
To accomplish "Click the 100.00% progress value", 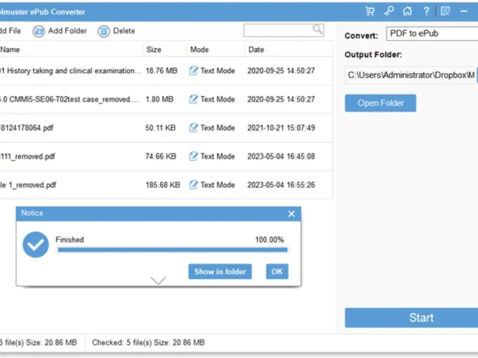I will (x=269, y=240).
